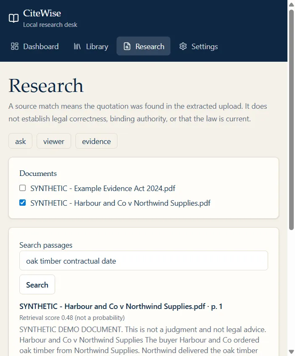Uncheck Harbour and Co v Northwind Supplies.pdf
295x356 pixels.
coord(23,202)
